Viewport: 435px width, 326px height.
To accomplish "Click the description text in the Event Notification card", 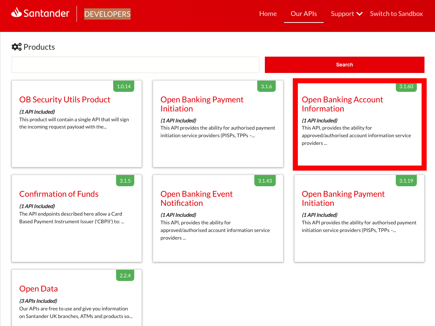I will pyautogui.click(x=215, y=230).
